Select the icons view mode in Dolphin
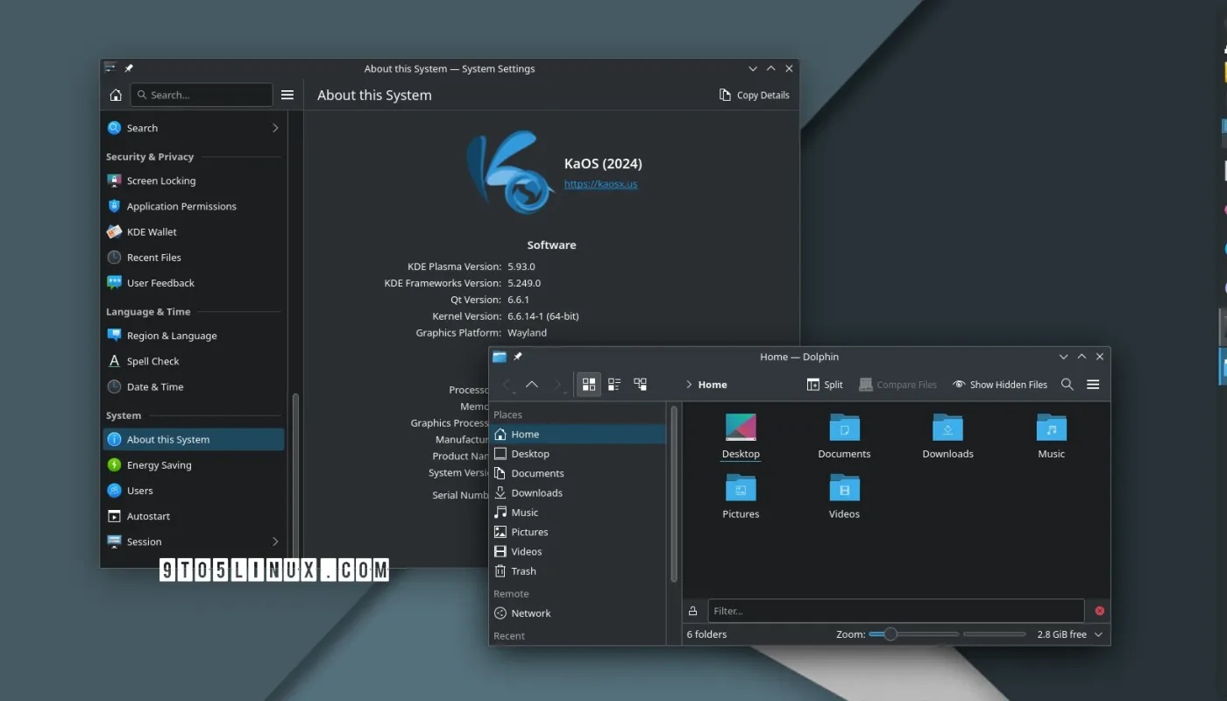The width and height of the screenshot is (1227, 701). (588, 384)
